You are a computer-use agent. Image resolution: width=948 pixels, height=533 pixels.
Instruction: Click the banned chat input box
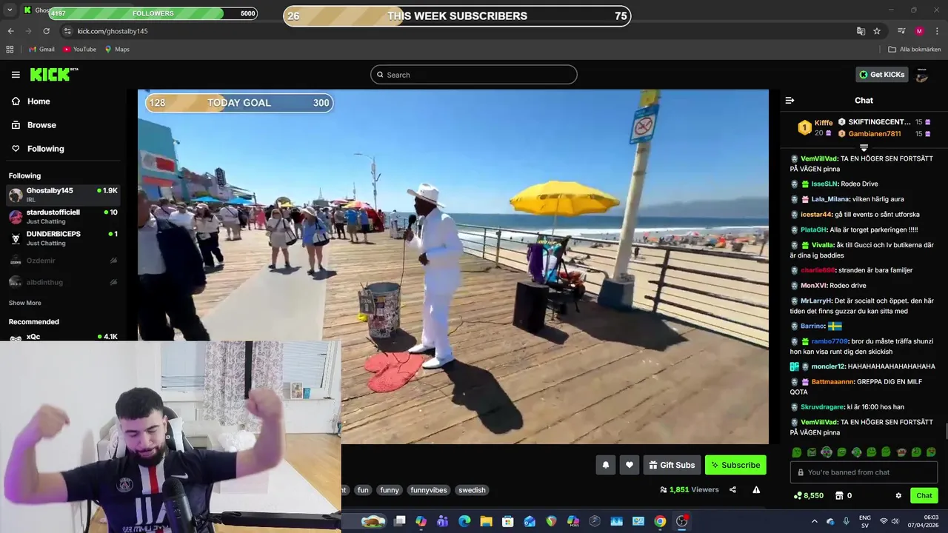coord(864,472)
